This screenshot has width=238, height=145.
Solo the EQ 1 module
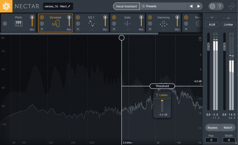(78, 24)
